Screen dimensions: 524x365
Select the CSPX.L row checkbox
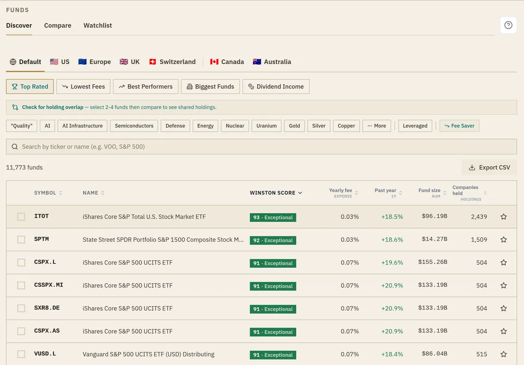tap(21, 263)
